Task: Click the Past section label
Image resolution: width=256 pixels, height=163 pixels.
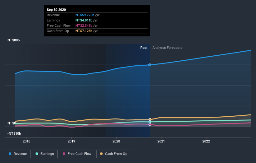Action: click(x=144, y=48)
